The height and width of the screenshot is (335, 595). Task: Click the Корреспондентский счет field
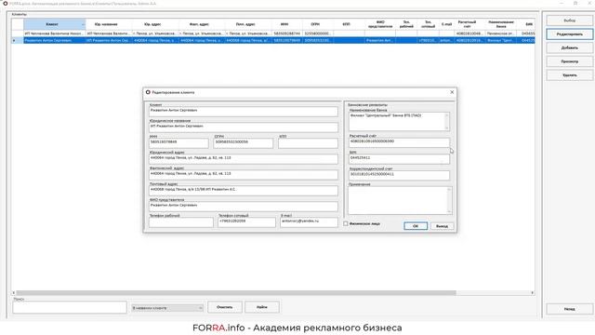coord(399,175)
